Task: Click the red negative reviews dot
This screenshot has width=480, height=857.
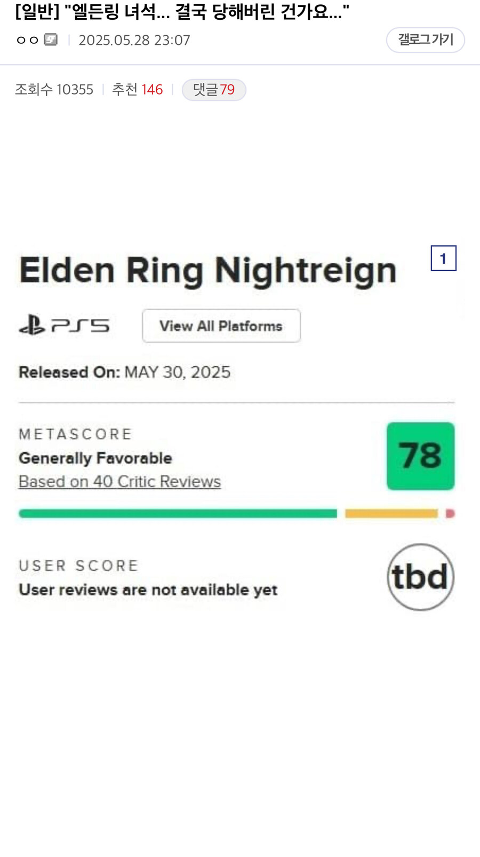Action: (450, 514)
